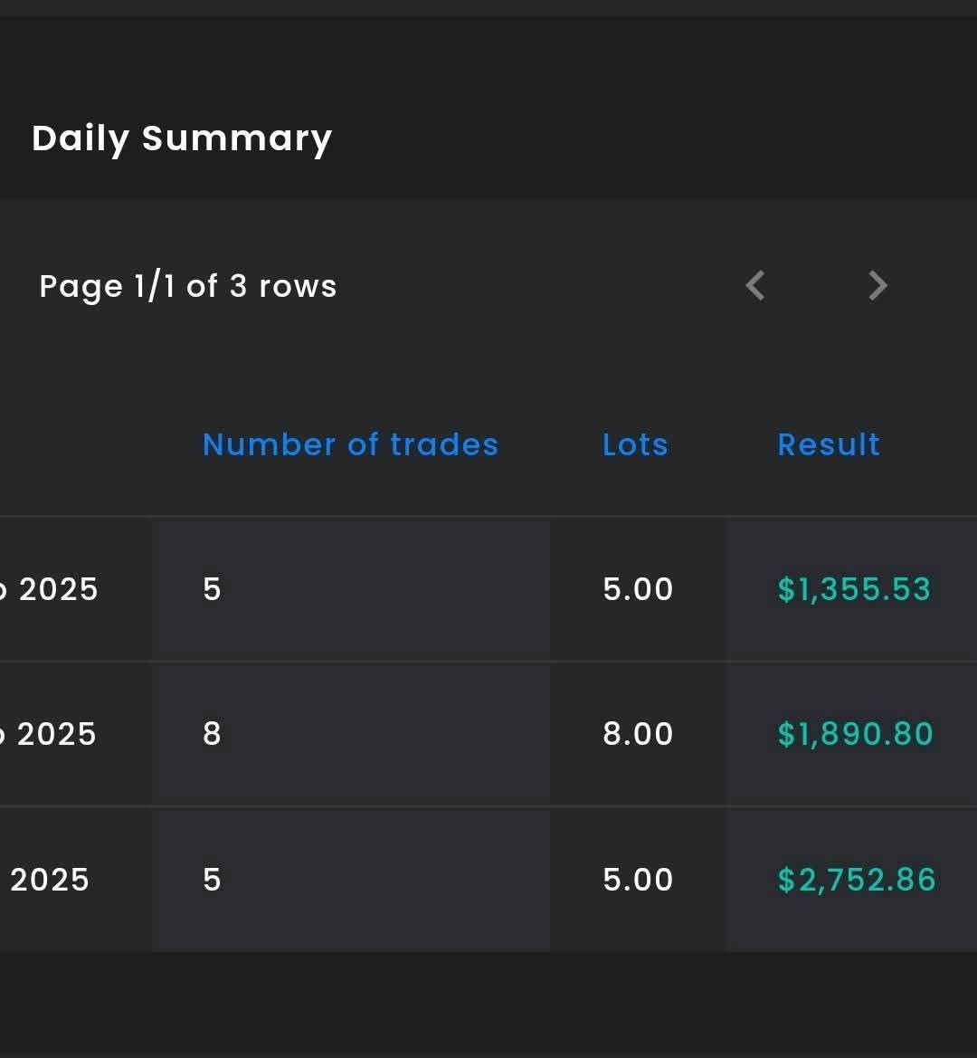Sort table by the Lots column

(x=635, y=444)
